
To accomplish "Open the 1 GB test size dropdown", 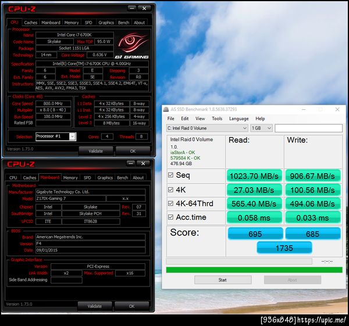I will (261, 128).
